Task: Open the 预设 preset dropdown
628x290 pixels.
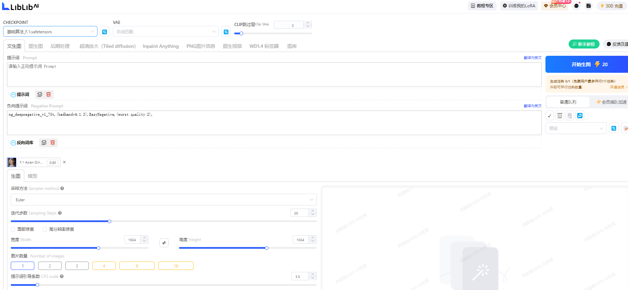Action: pos(576,128)
